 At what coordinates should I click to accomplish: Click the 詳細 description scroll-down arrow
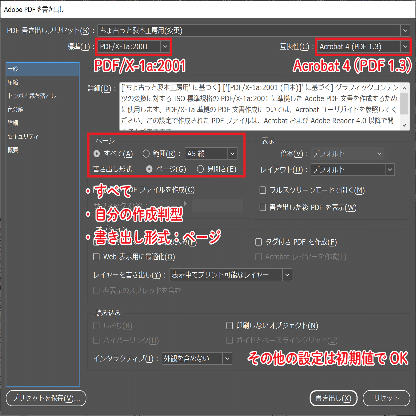point(404,125)
